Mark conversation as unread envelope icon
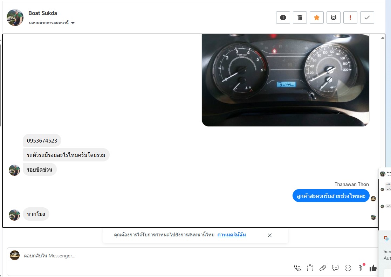 click(x=334, y=18)
